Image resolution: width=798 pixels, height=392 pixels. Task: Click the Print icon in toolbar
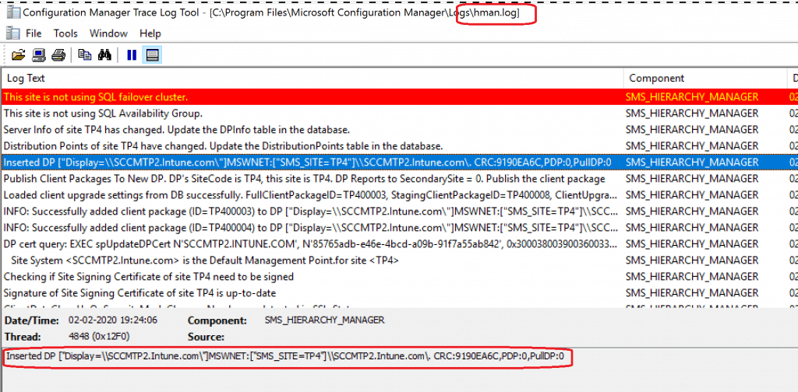pos(58,55)
